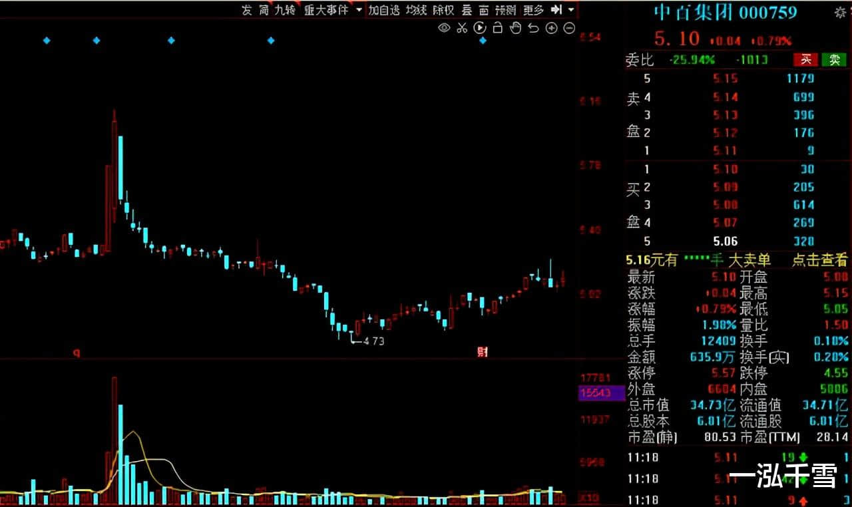This screenshot has width=852, height=507.
Task: Click the 发 toolbar item
Action: pos(247,10)
